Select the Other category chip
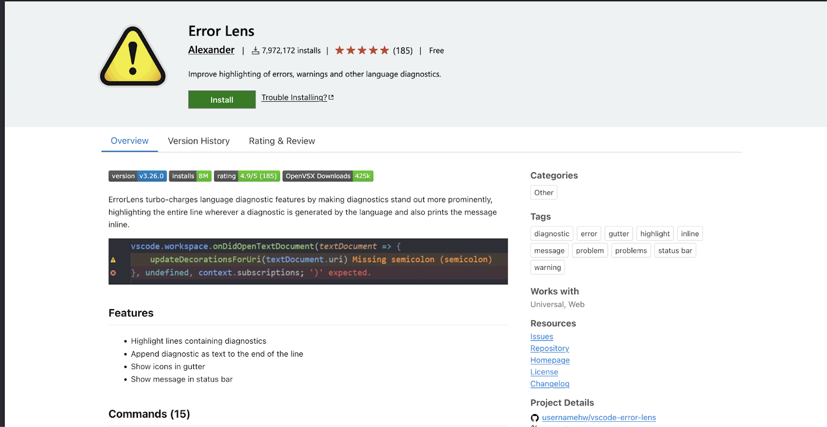 tap(544, 192)
